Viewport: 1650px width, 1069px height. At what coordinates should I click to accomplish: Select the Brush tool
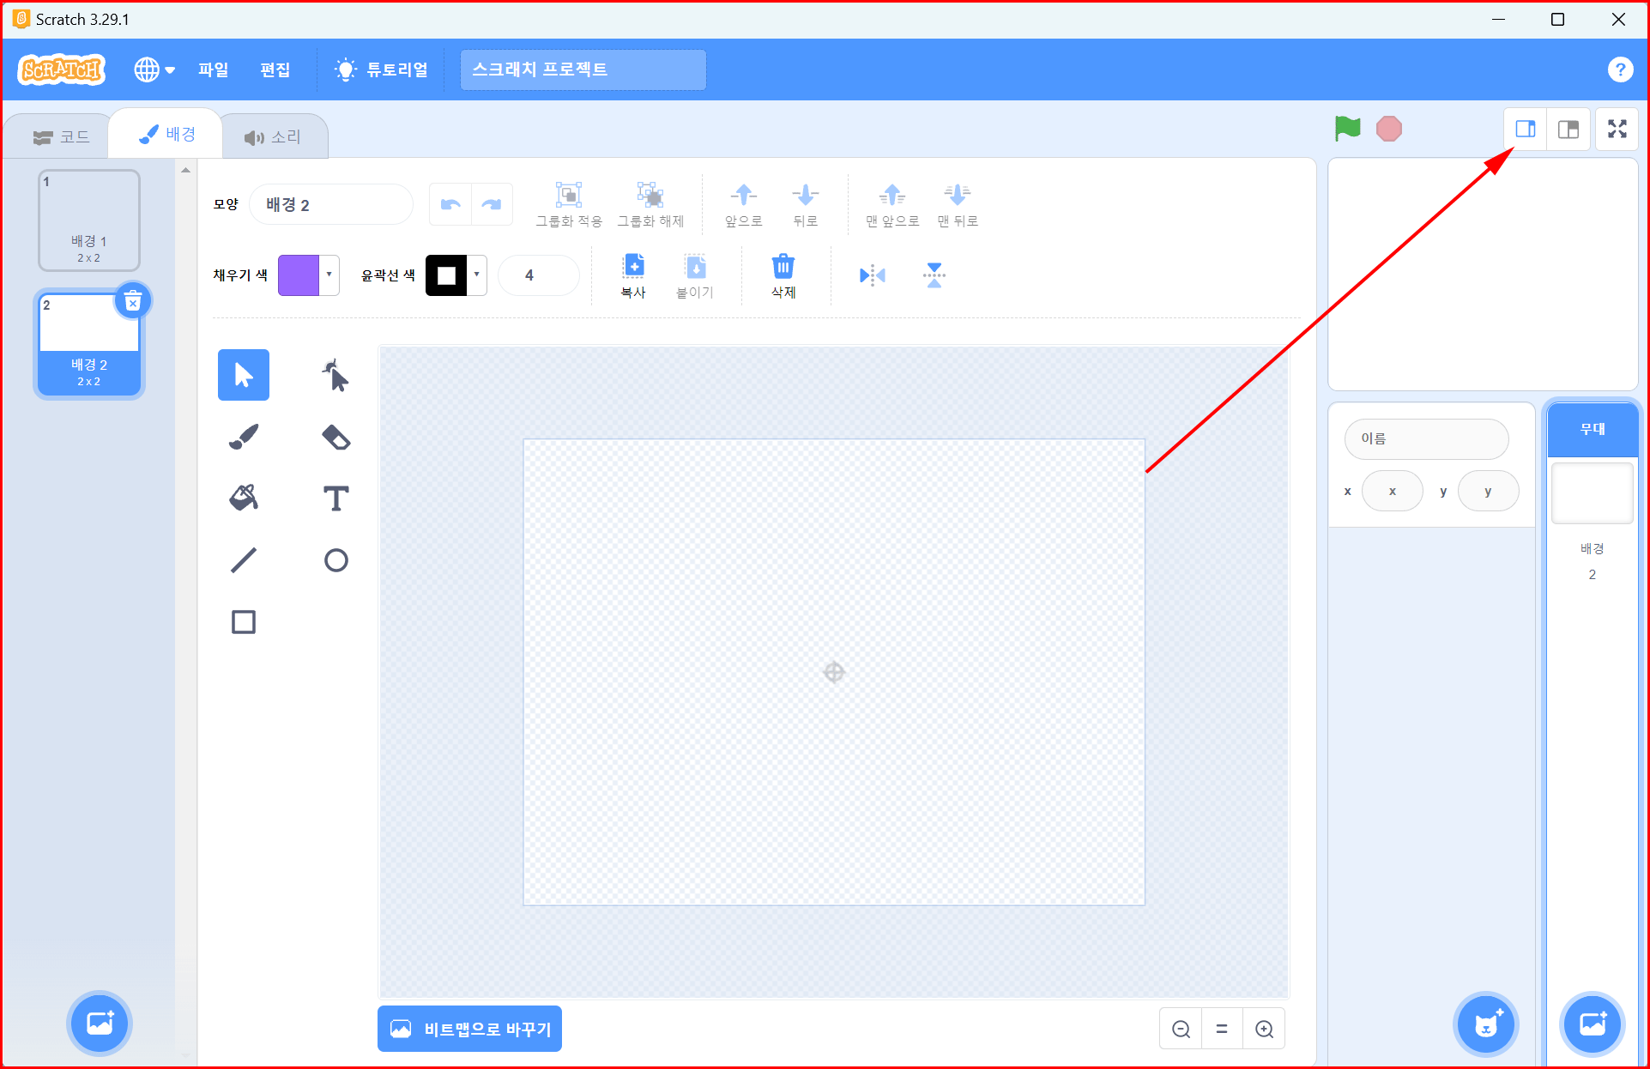(x=244, y=437)
